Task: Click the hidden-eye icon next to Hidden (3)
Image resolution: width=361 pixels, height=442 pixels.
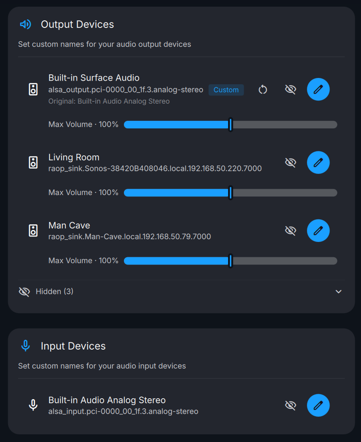Action: [24, 292]
